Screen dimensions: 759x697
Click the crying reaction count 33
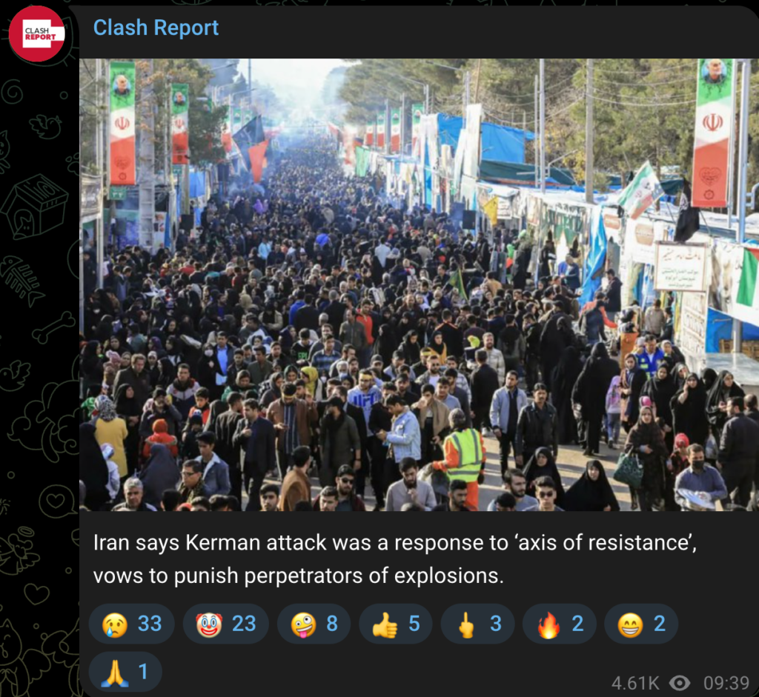pos(150,624)
